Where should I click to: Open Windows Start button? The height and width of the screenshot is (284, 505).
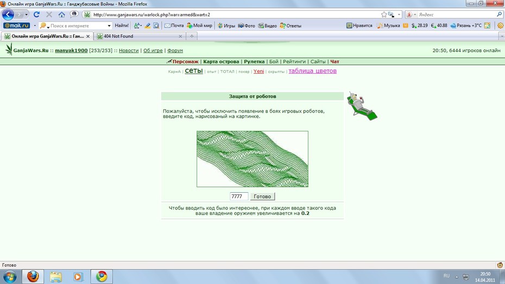point(10,276)
